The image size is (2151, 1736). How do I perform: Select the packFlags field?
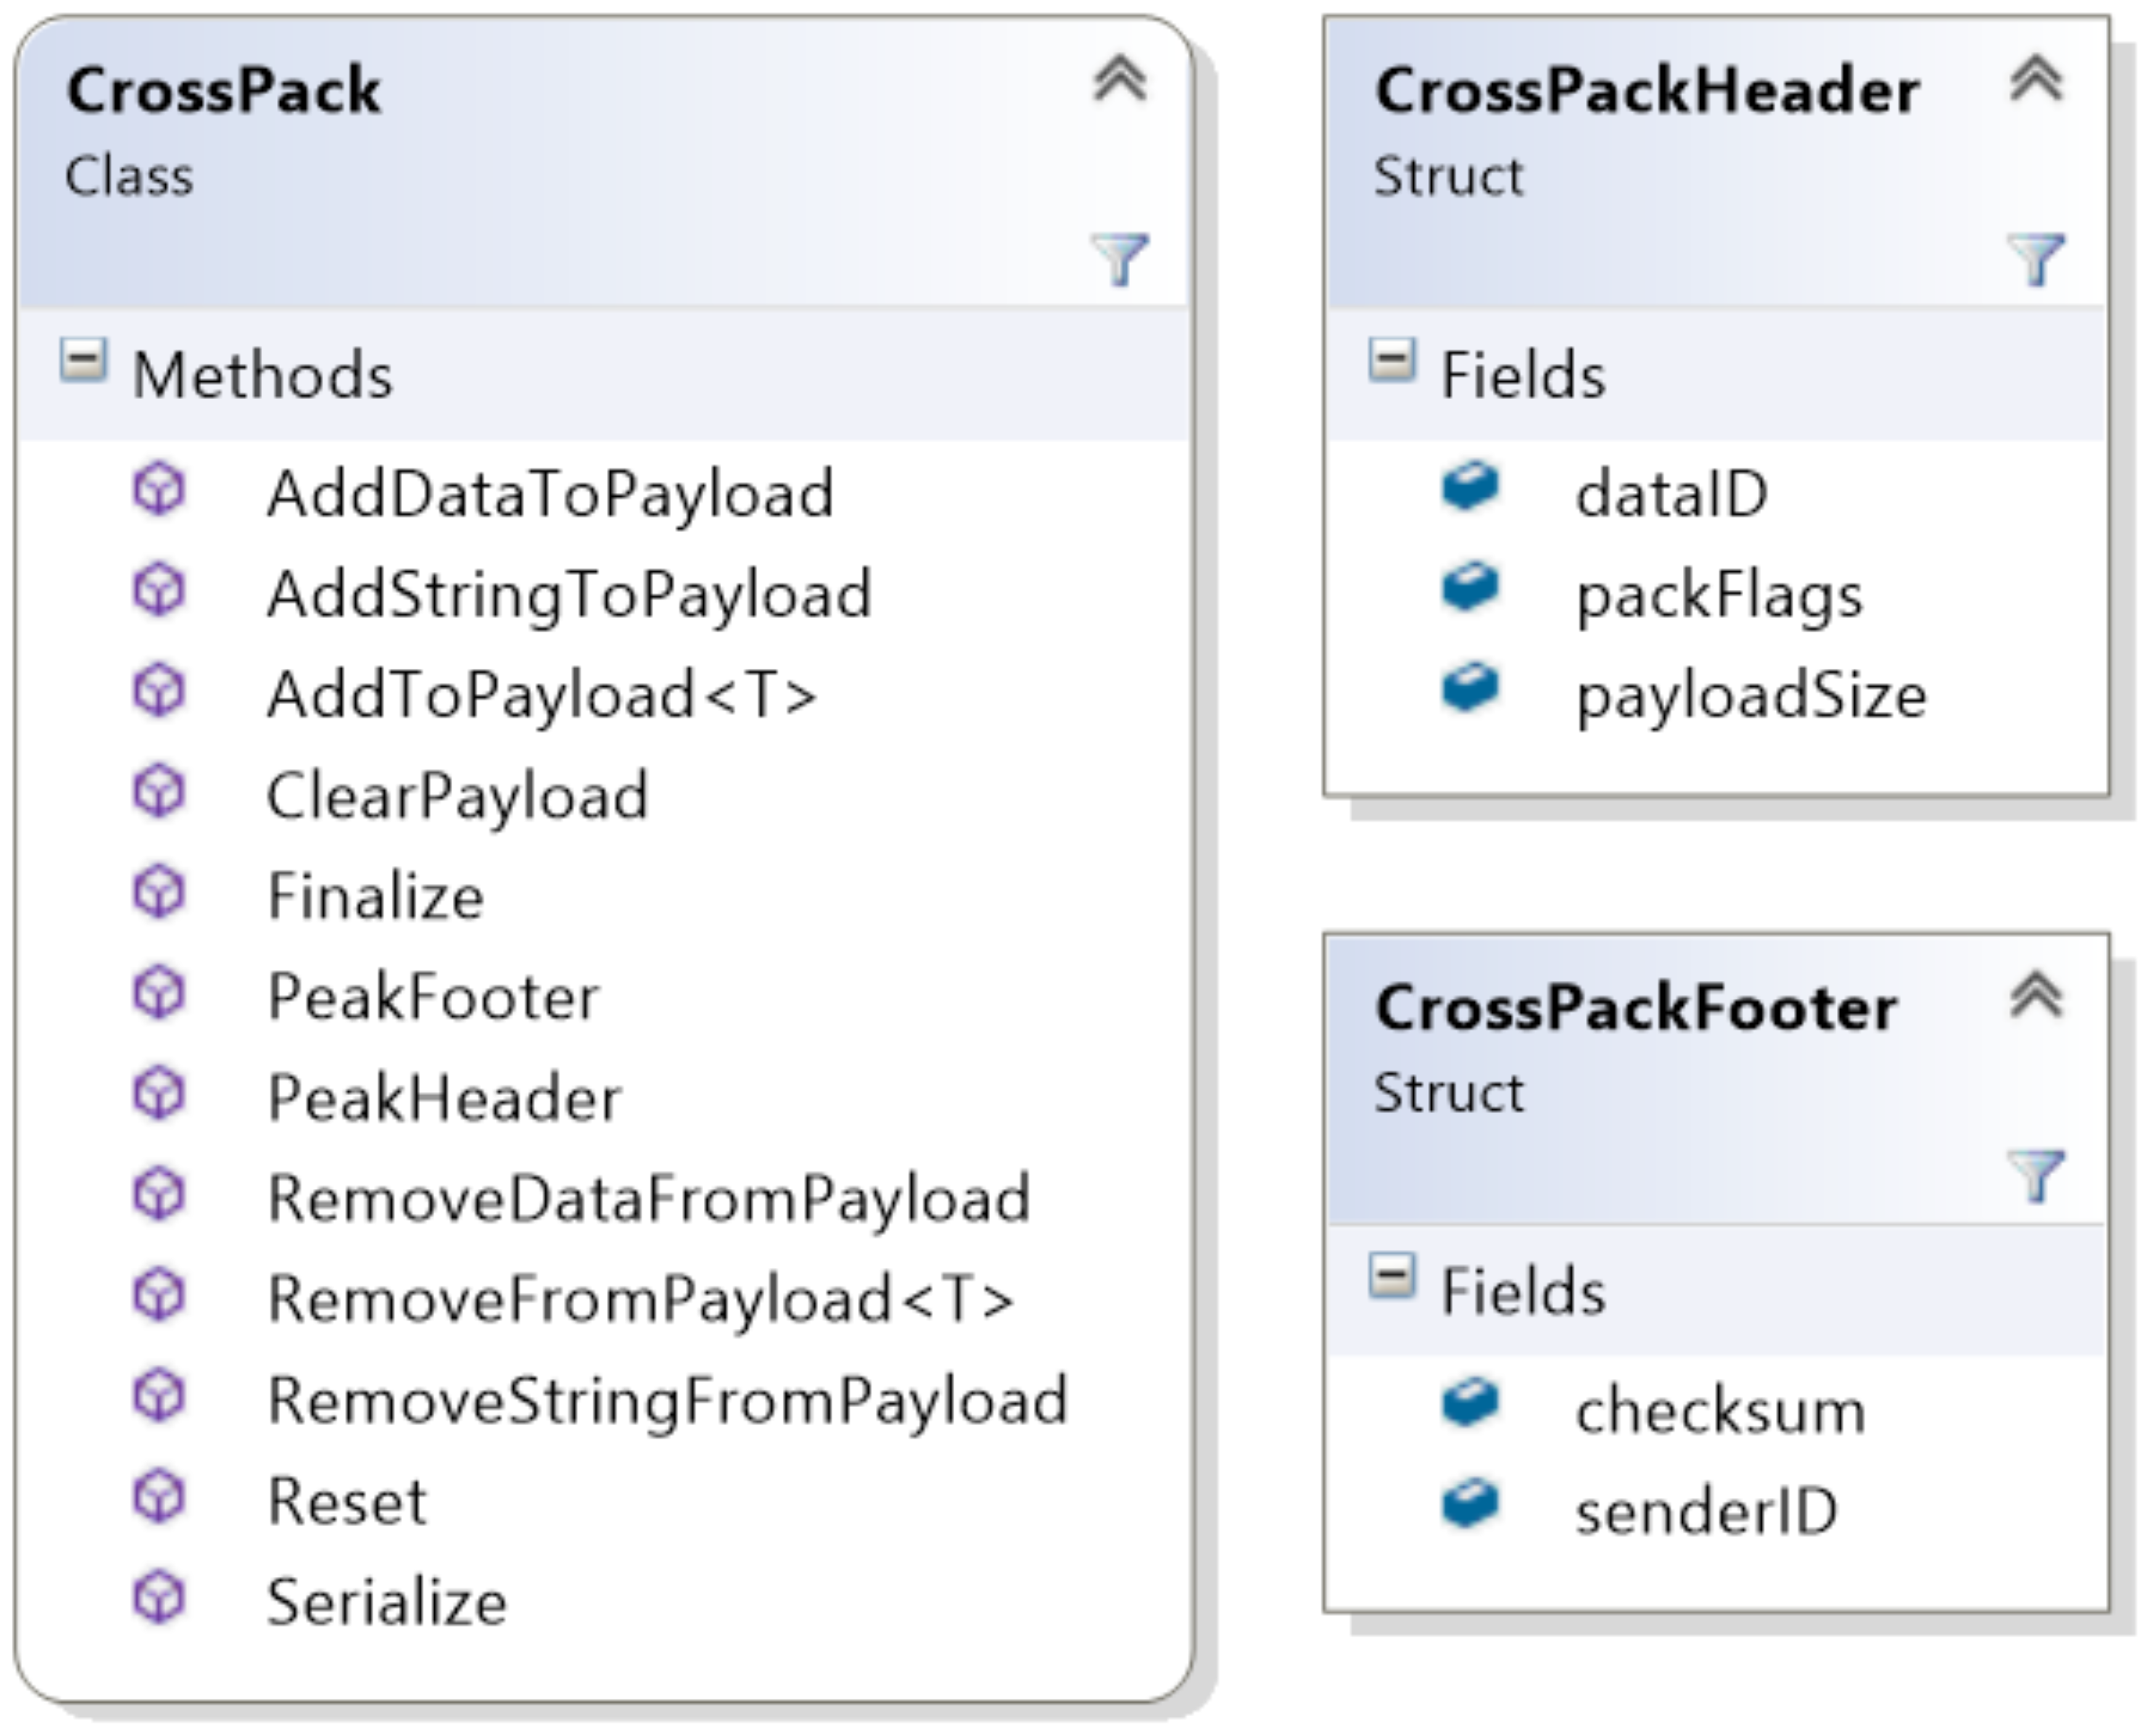coord(1719,596)
